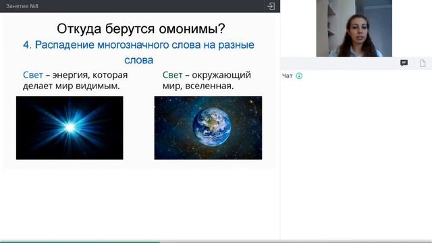Viewport: 432px width, 243px height.
Task: Click text 'Распадение многозначного слова на разные'
Action: click(144, 45)
